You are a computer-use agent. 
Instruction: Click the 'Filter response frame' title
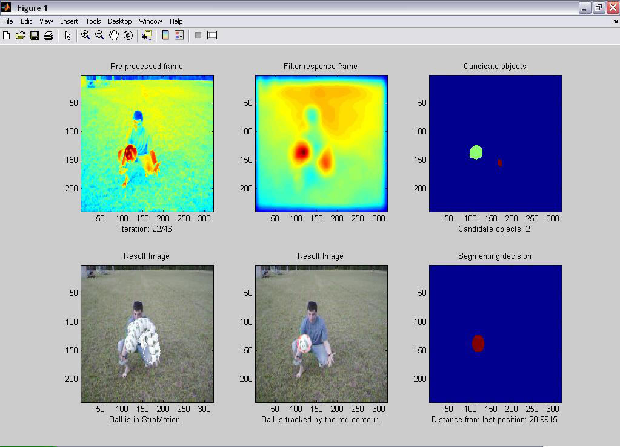point(320,67)
